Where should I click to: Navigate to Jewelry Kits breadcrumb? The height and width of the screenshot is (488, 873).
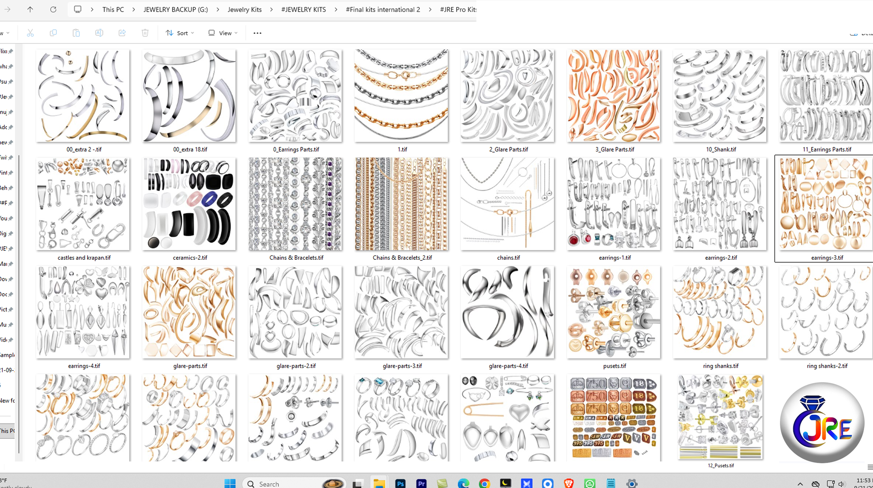[x=244, y=9]
